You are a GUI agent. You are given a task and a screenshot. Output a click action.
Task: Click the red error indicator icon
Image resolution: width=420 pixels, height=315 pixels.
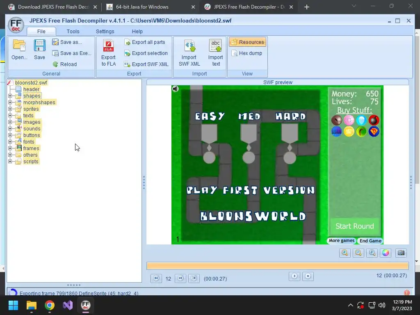406,293
